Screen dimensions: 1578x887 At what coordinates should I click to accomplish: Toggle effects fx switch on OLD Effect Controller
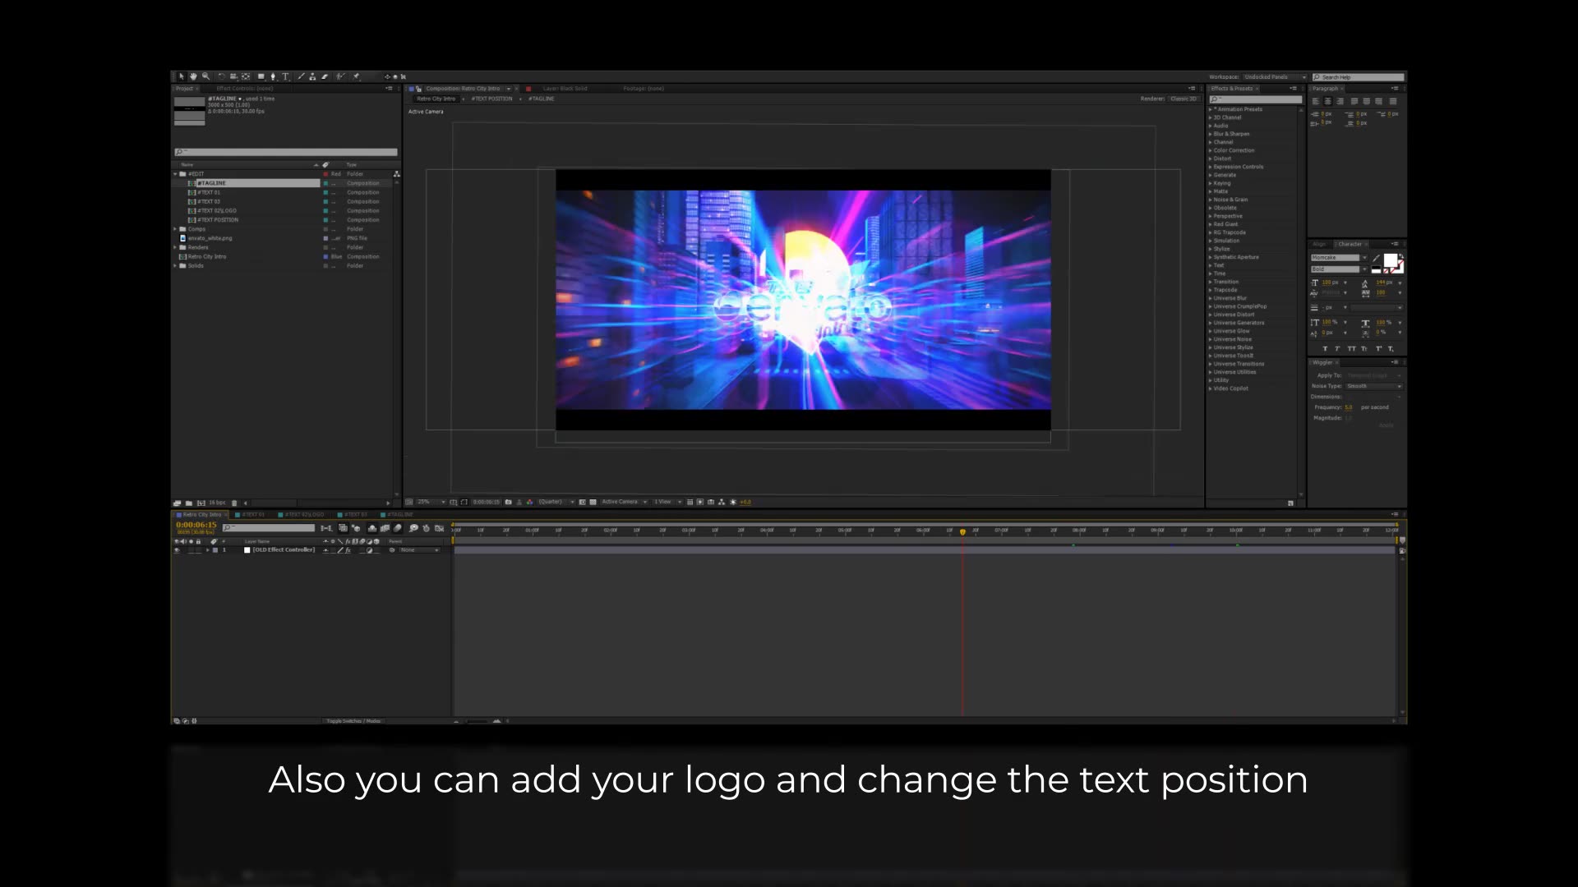point(348,550)
